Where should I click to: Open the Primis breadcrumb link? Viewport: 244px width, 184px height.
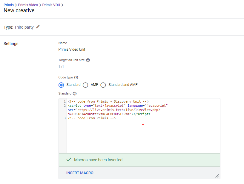9,5
